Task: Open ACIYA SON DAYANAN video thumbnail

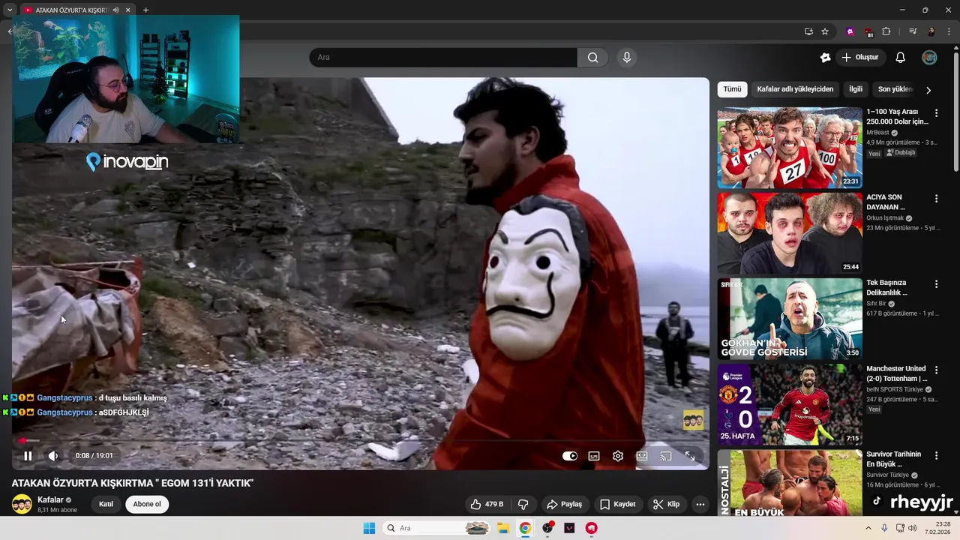Action: click(x=790, y=233)
